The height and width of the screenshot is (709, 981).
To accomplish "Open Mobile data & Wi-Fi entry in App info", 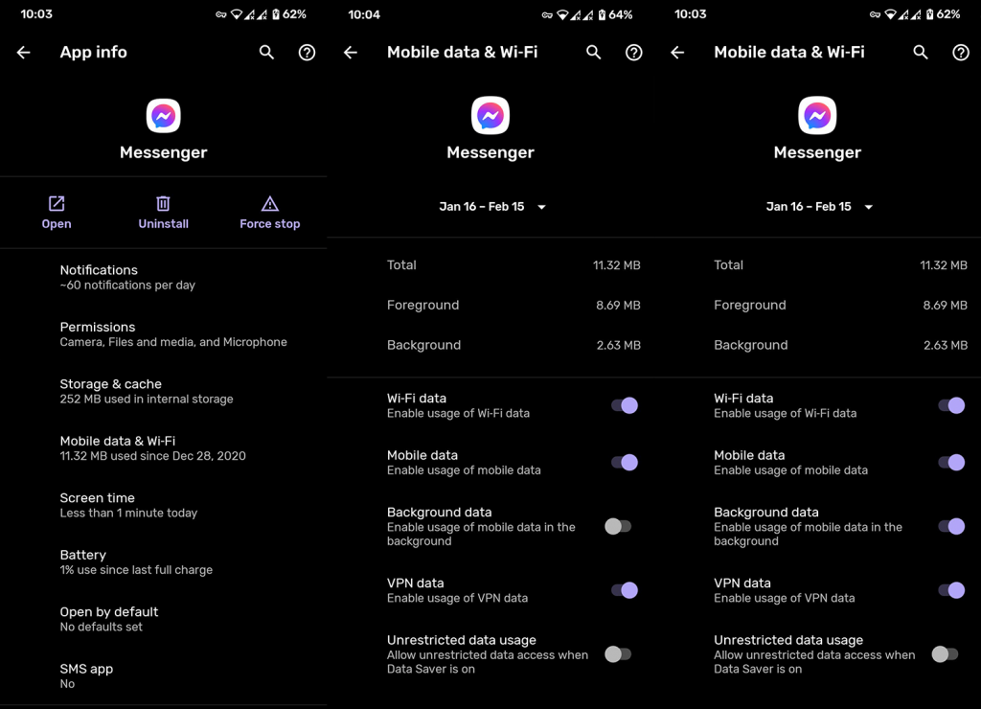I will [163, 448].
